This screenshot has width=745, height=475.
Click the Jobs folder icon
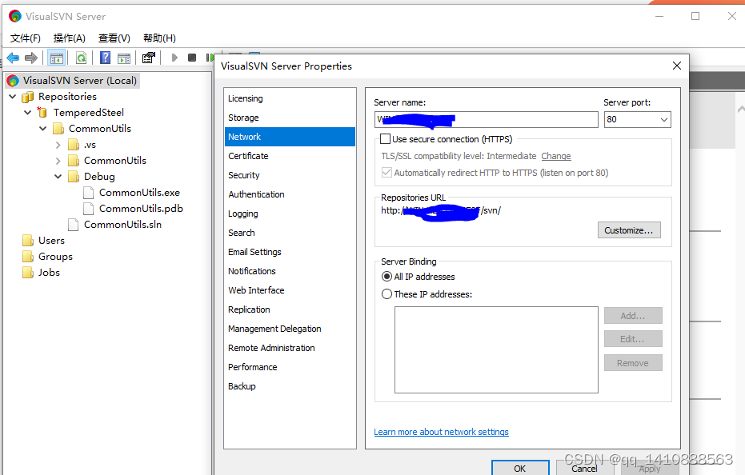pyautogui.click(x=28, y=273)
